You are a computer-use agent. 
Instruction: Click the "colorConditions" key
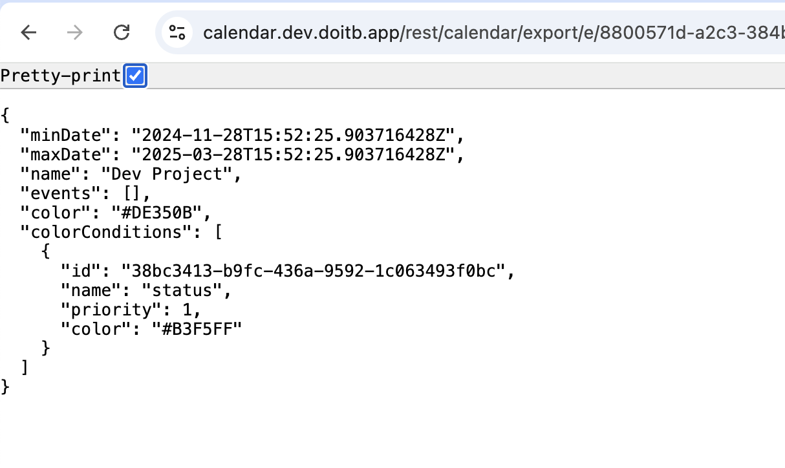pyautogui.click(x=106, y=233)
